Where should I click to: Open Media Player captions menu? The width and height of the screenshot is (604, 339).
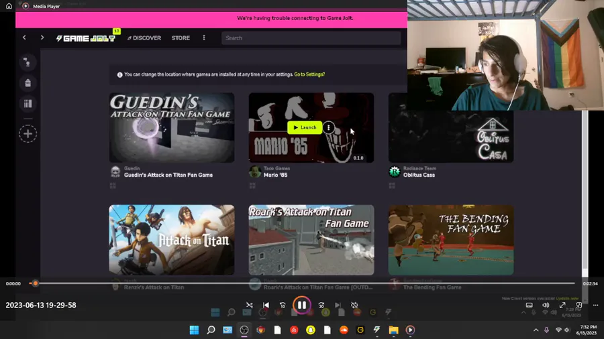pos(530,306)
